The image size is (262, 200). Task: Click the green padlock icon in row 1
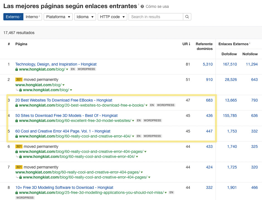(17, 69)
